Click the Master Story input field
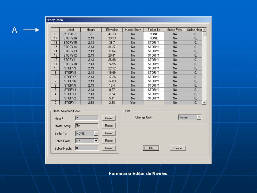This screenshot has width=257, height=193. coord(87,125)
